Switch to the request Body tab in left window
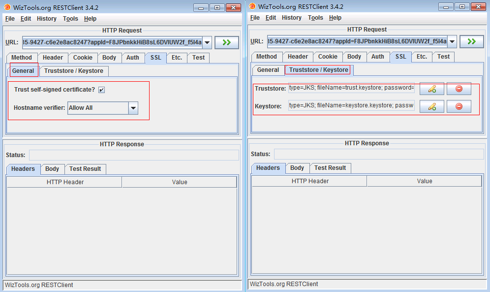The width and height of the screenshot is (490, 292). point(109,58)
